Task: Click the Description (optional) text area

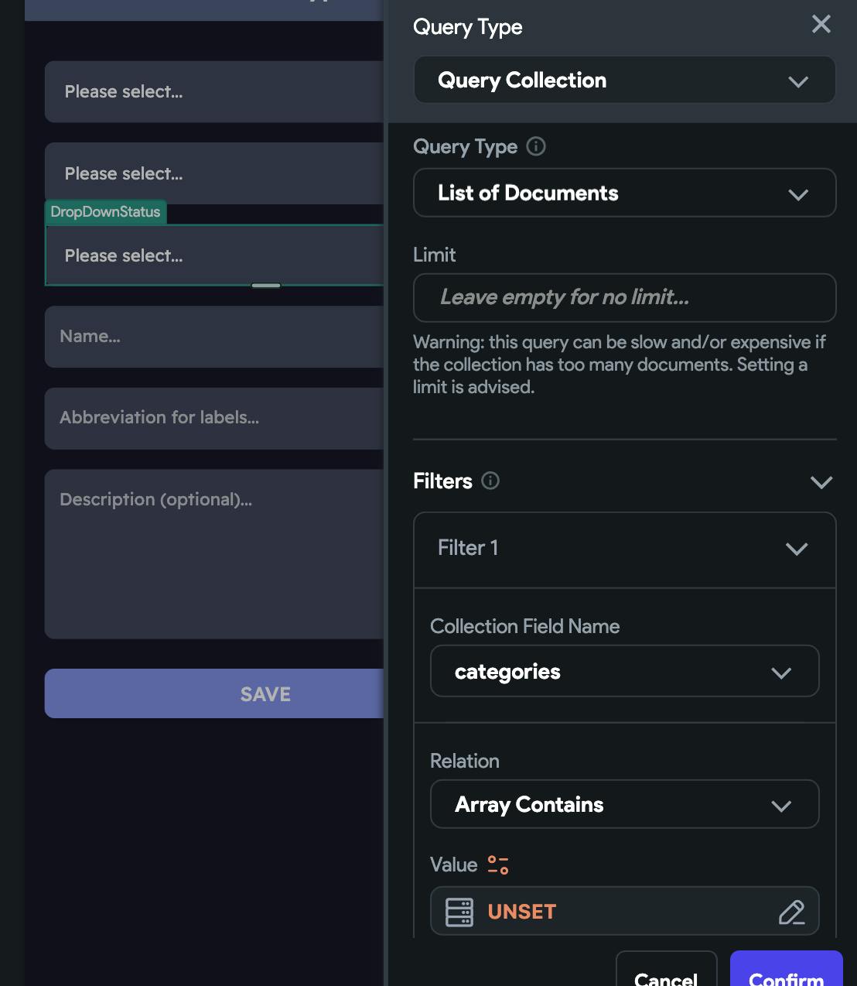Action: [214, 554]
